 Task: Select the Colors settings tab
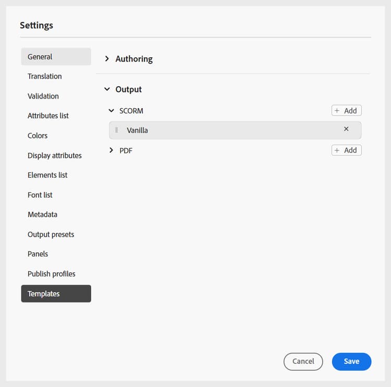pos(38,136)
